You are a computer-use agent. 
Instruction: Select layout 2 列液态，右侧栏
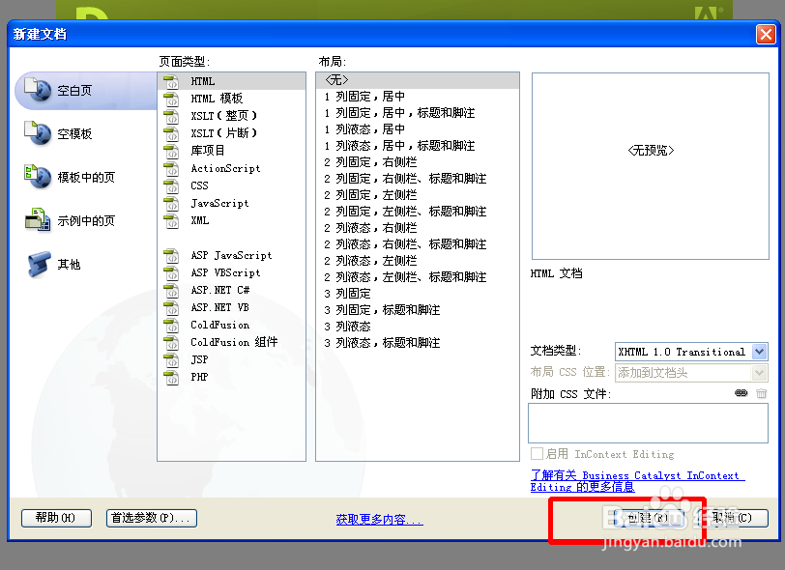tap(418, 228)
